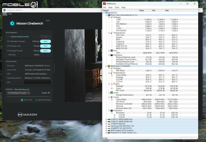Viewport: 206px width, 142px height.
Task: Expand the Realtek PCIe 5GbE node
Action: coord(106,133)
